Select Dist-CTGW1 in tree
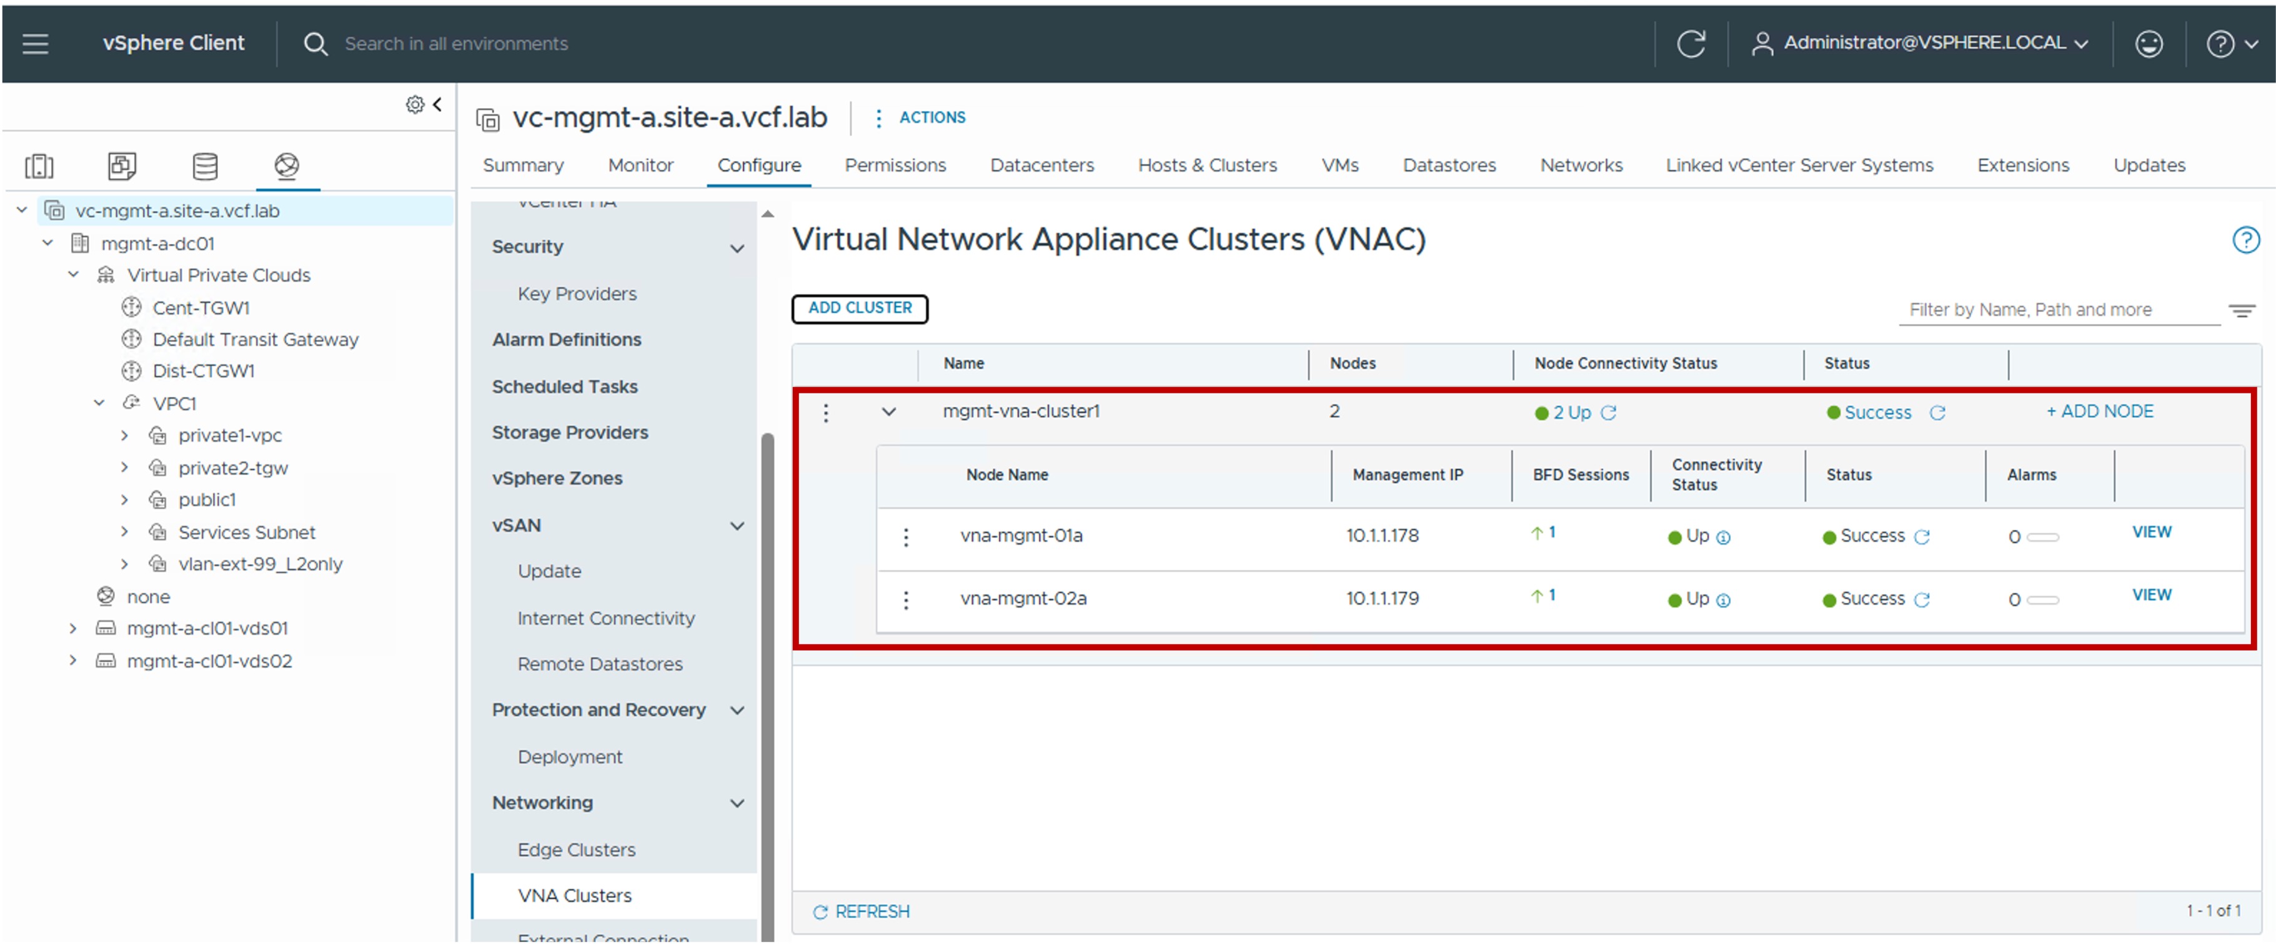This screenshot has width=2276, height=944. (x=203, y=371)
